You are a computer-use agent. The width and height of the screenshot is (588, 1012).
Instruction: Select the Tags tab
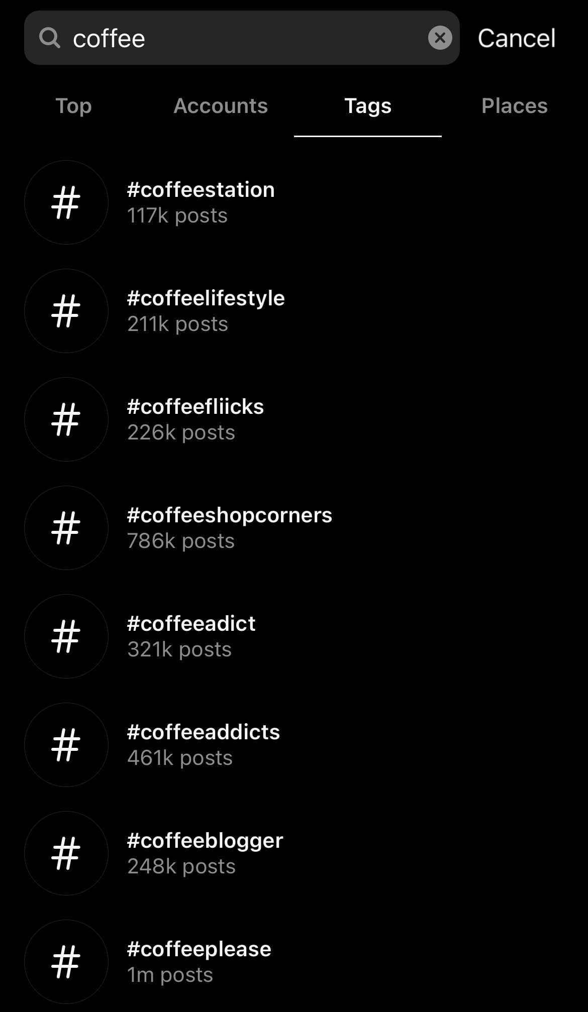tap(367, 106)
